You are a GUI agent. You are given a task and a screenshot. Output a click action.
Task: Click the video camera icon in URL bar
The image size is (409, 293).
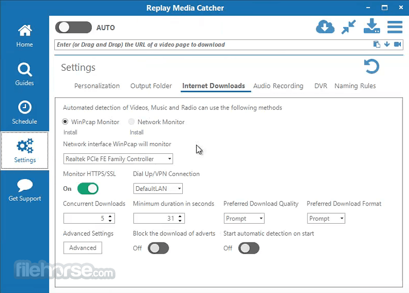(x=397, y=44)
